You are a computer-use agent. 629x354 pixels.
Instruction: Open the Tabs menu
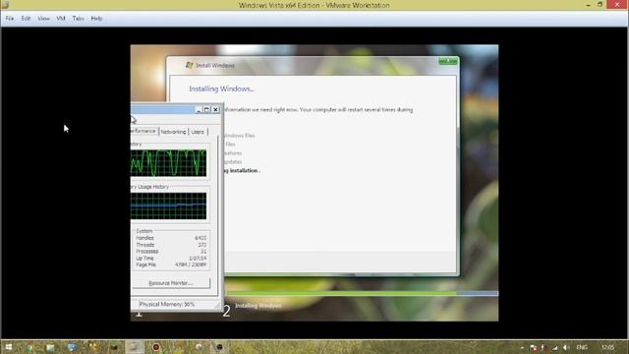[x=79, y=19]
